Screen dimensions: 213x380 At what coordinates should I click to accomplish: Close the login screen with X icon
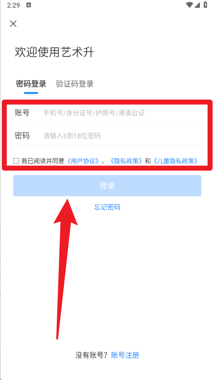tap(13, 24)
